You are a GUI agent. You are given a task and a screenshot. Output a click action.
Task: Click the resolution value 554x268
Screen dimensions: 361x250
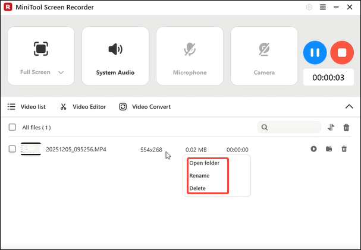(151, 150)
